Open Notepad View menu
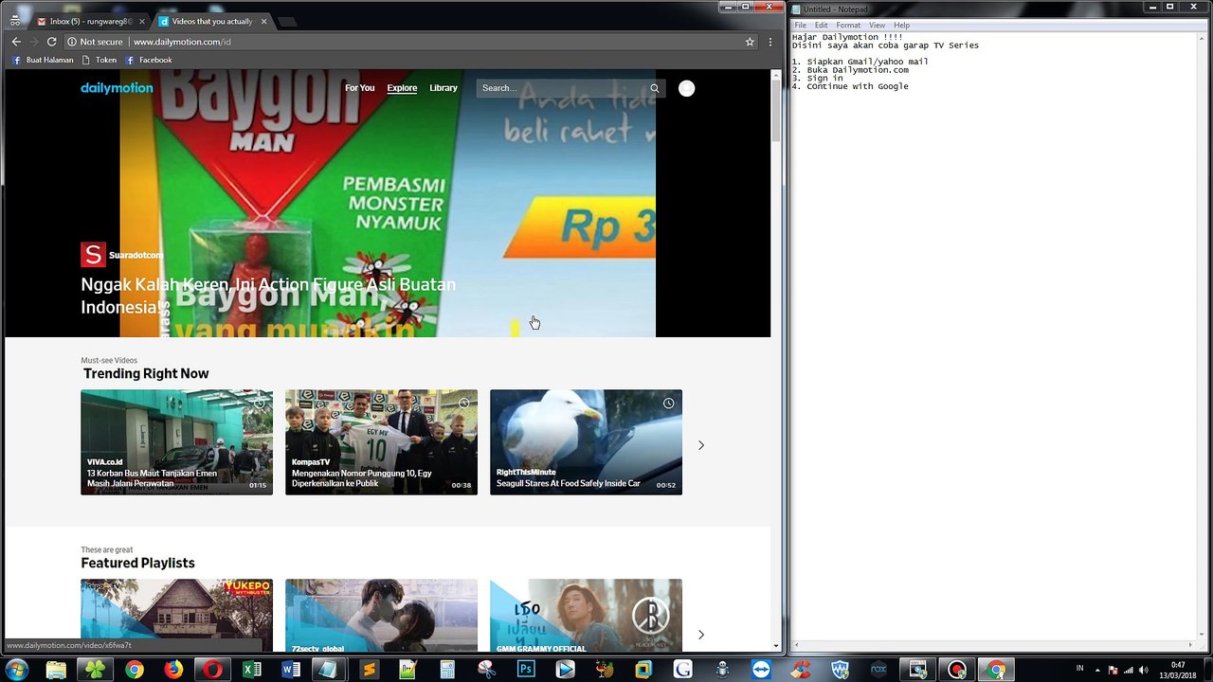The height and width of the screenshot is (682, 1213). click(878, 26)
